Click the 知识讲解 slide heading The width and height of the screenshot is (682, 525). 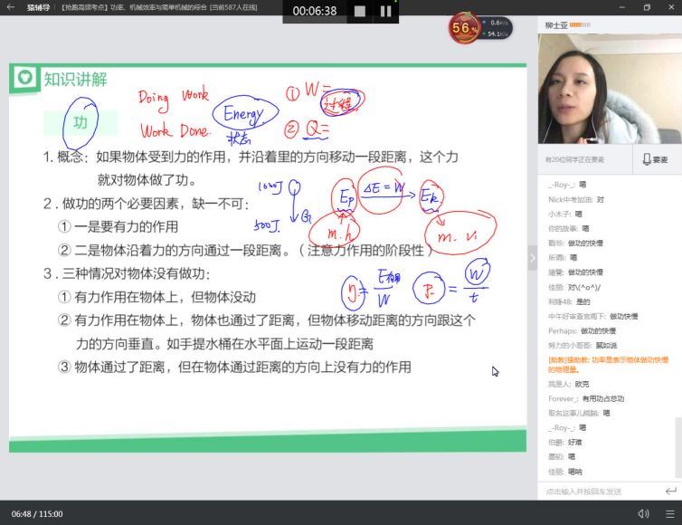click(x=75, y=80)
